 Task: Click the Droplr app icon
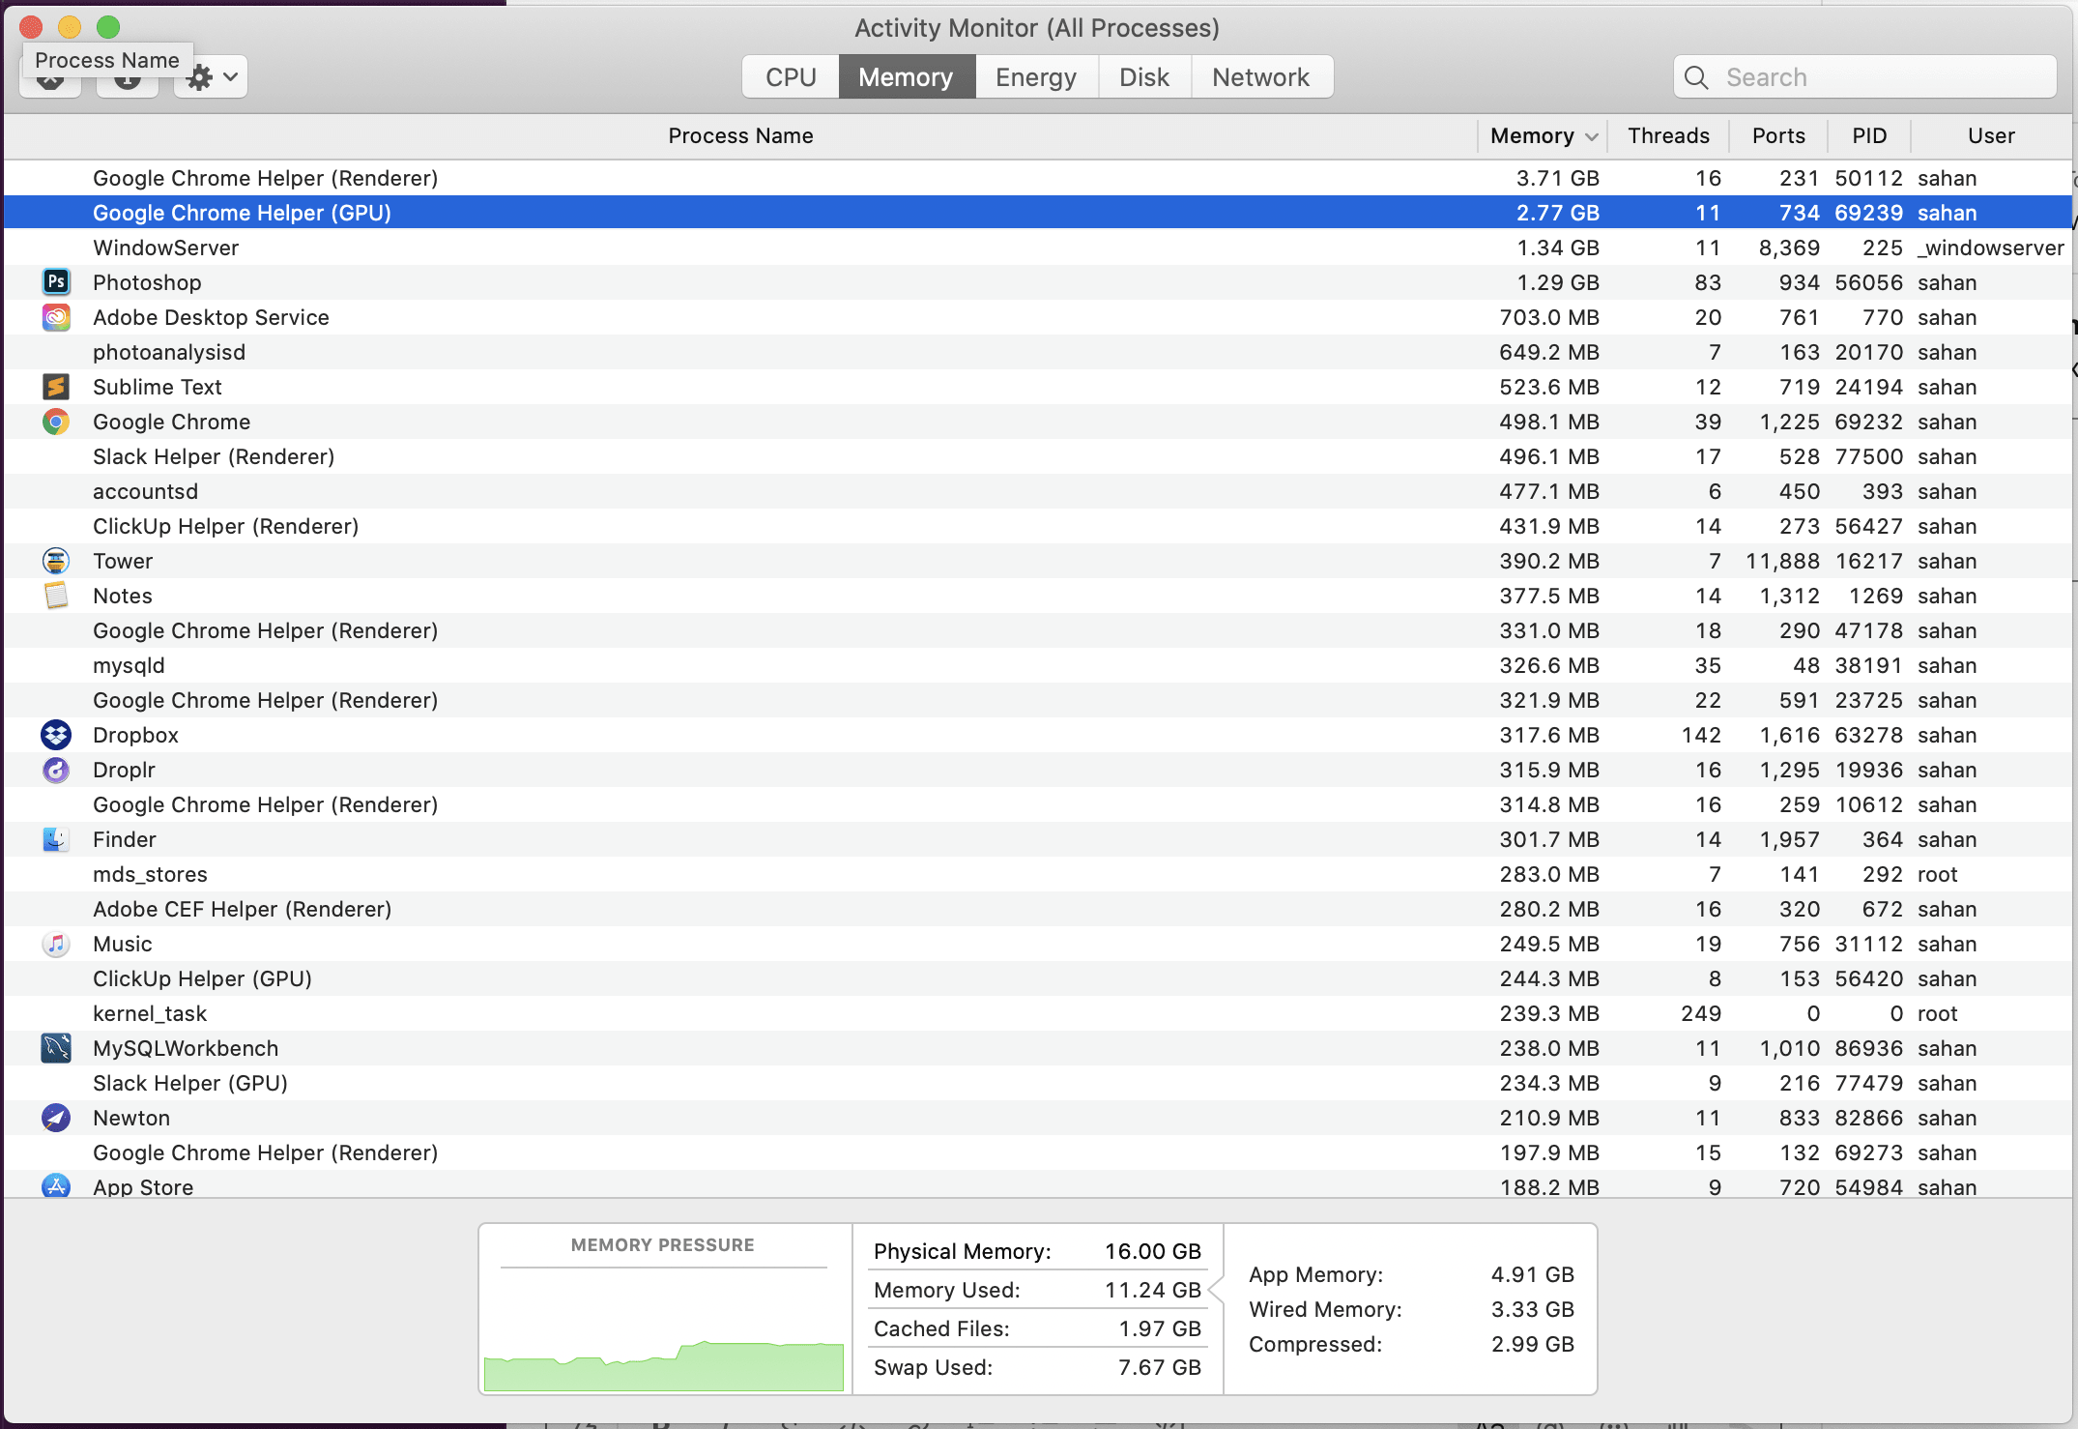(x=56, y=770)
